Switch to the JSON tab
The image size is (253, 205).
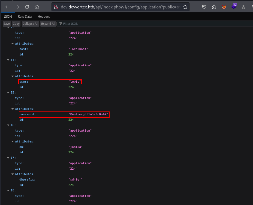tap(8, 16)
